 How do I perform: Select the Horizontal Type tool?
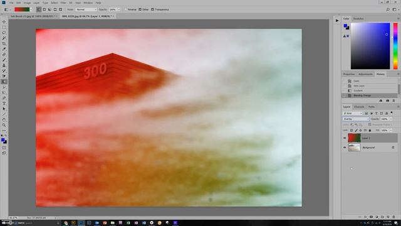pyautogui.click(x=4, y=104)
